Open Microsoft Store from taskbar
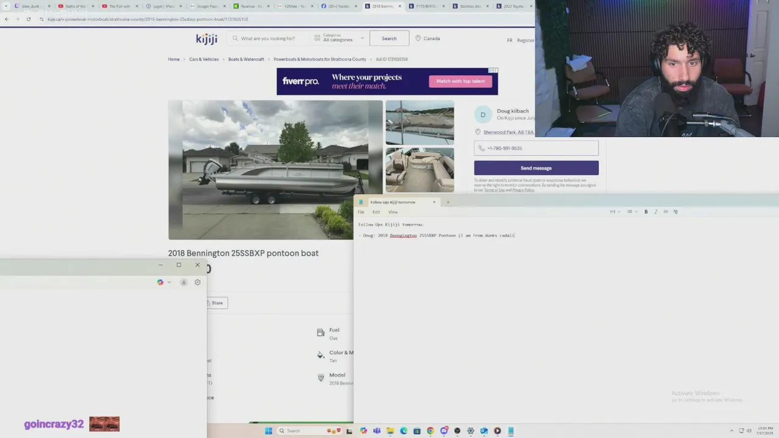Viewport: 779px width, 438px height. click(x=417, y=431)
